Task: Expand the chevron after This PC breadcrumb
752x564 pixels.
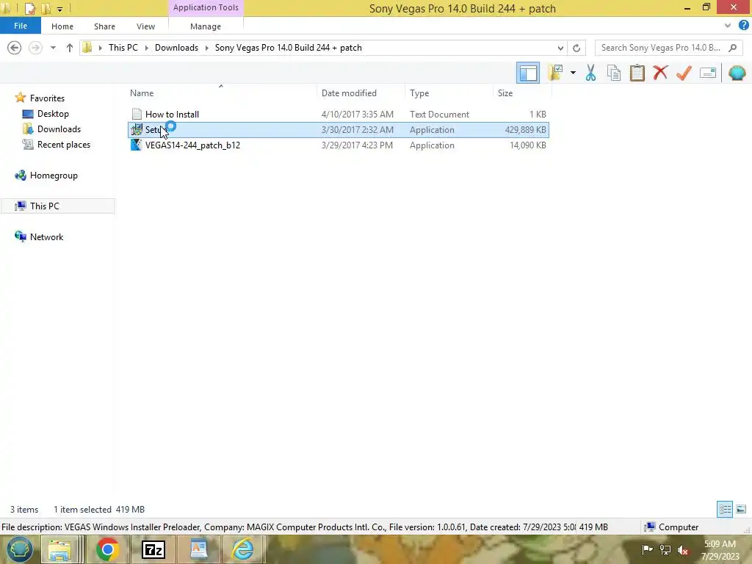Action: (147, 48)
